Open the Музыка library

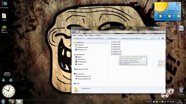pyautogui.click(x=80, y=64)
